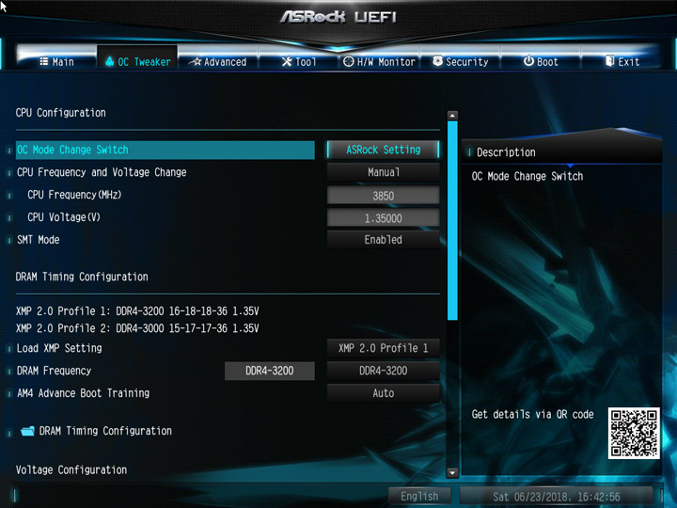Image resolution: width=677 pixels, height=508 pixels.
Task: Edit the CPU Frequency value 3850
Action: pos(383,196)
